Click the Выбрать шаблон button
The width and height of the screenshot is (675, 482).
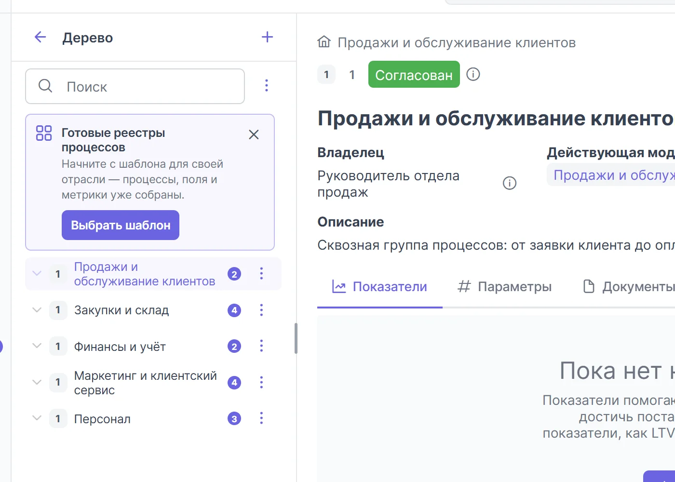(x=121, y=225)
